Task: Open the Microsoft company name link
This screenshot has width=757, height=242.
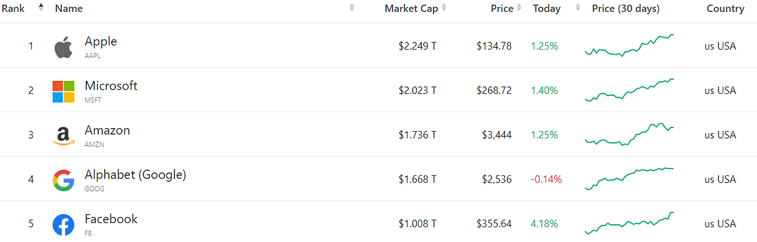Action: pyautogui.click(x=111, y=86)
